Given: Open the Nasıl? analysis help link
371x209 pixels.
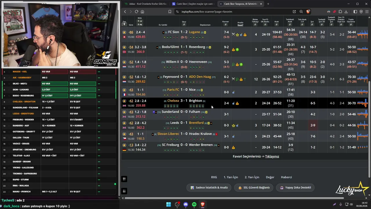Looking at the screenshot, I should click(x=240, y=25).
